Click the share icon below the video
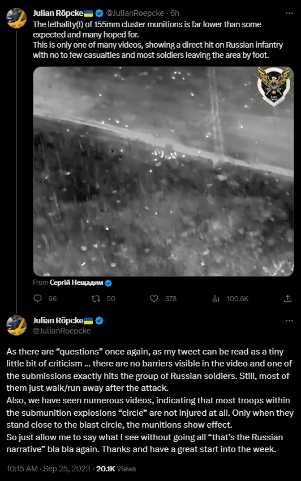Image resolution: width=301 pixels, height=481 pixels. click(287, 298)
